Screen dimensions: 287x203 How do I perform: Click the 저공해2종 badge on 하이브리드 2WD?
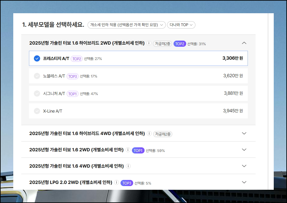tap(162, 44)
